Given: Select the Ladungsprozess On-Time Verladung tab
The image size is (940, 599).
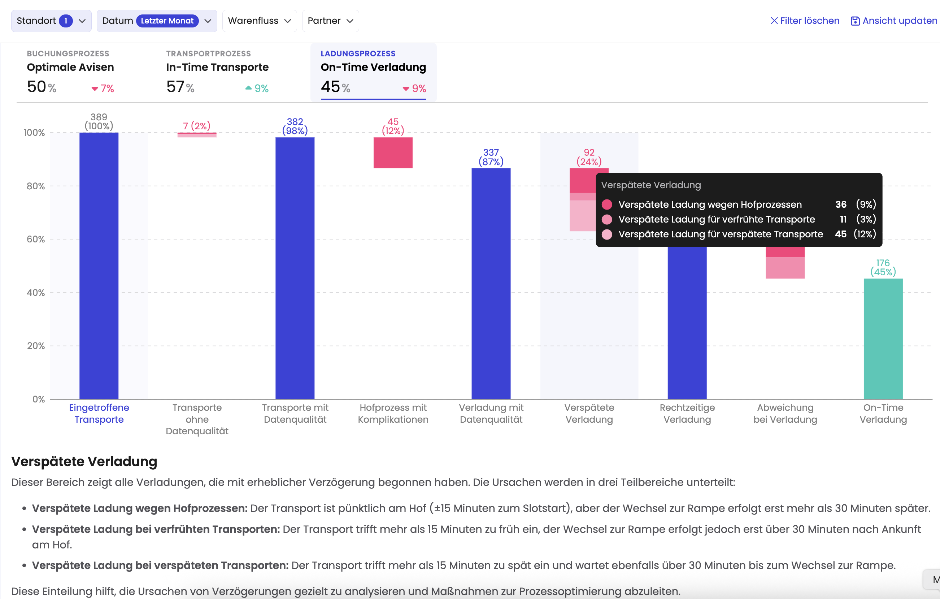Looking at the screenshot, I should click(373, 67).
